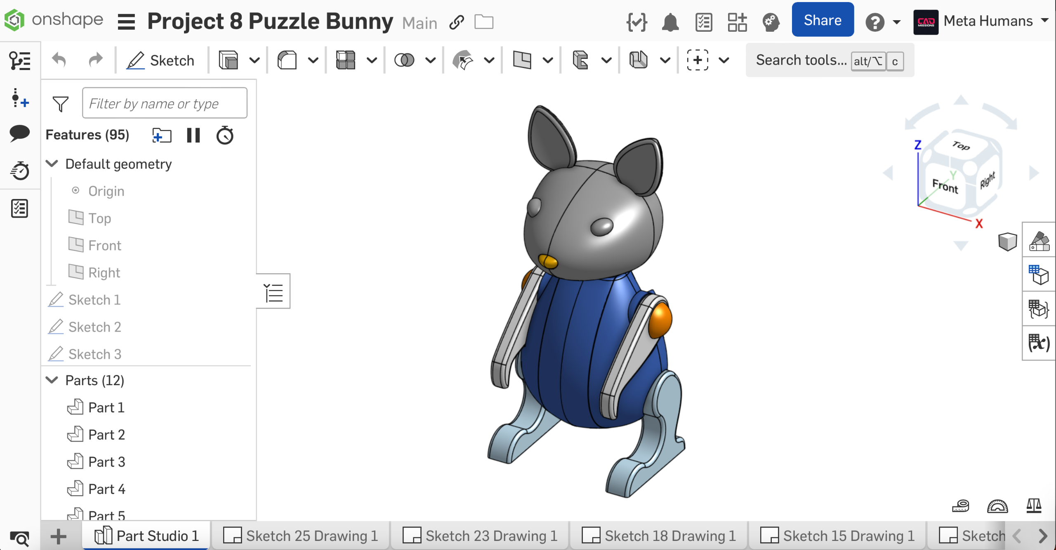Click the Filter by name input field
The image size is (1056, 550).
165,103
